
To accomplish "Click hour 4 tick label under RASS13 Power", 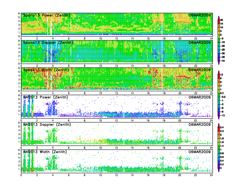I will (53, 120).
